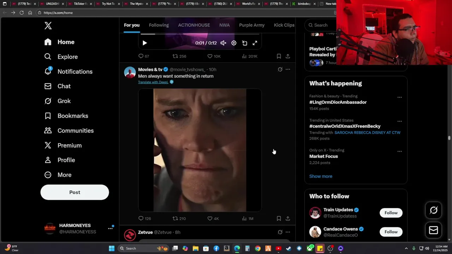Seek along the video progress bar
452x254 pixels.
click(200, 34)
